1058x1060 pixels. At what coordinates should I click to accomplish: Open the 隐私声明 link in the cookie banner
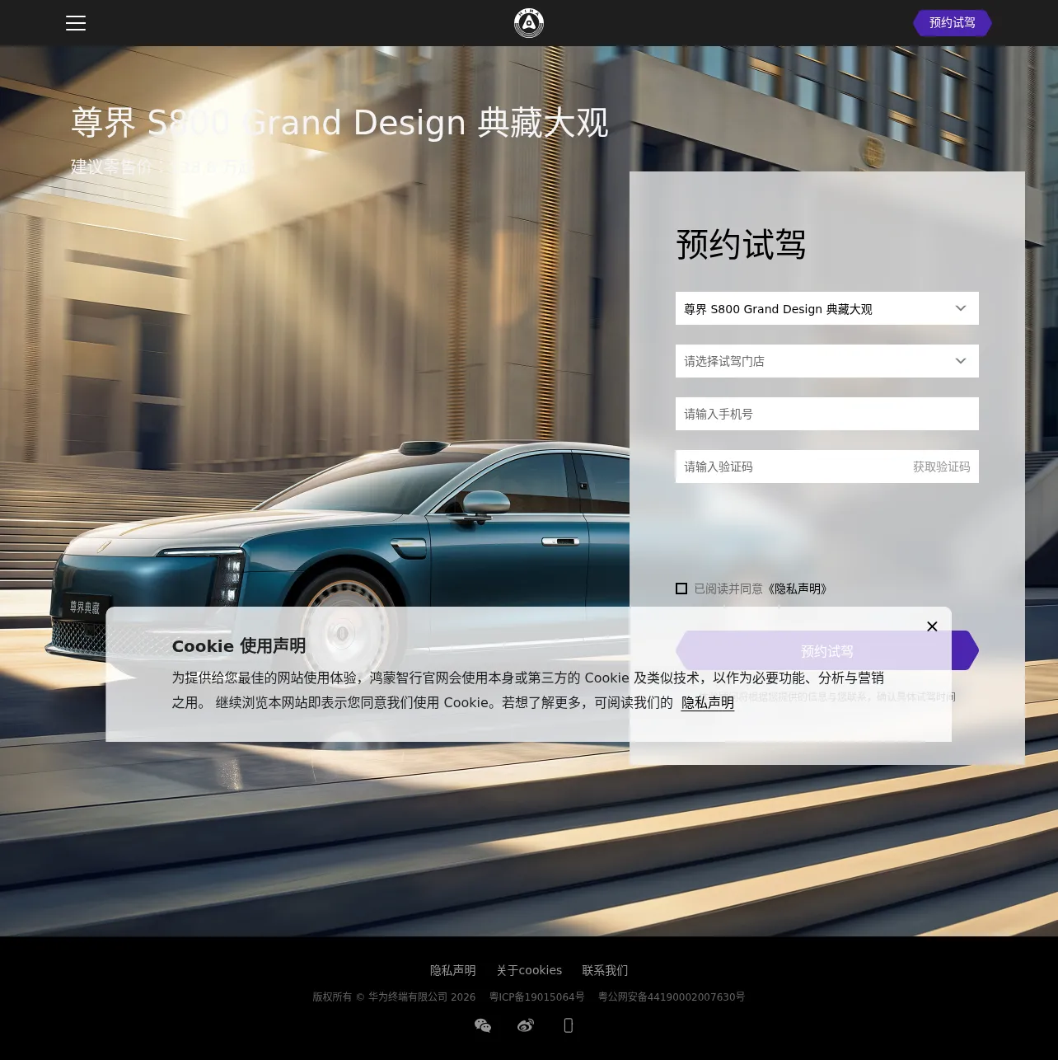(x=708, y=703)
